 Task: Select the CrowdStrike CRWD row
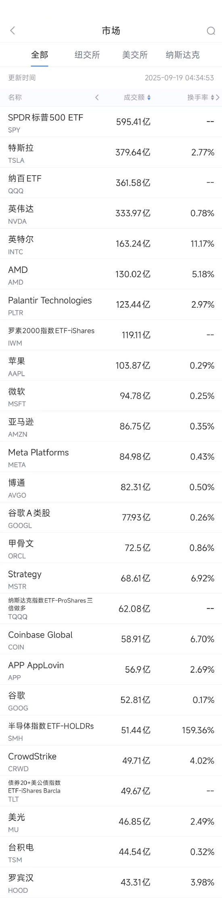(x=111, y=761)
